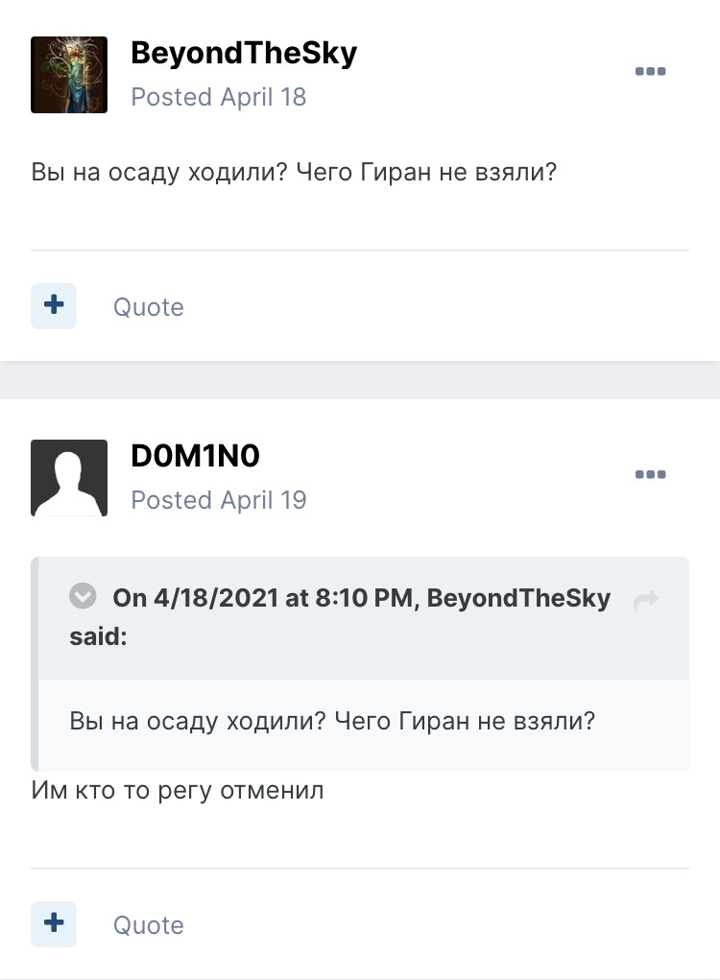Screen dimensions: 720x980
Task: Open BeyondTheSky's avatar picture
Action: [69, 75]
